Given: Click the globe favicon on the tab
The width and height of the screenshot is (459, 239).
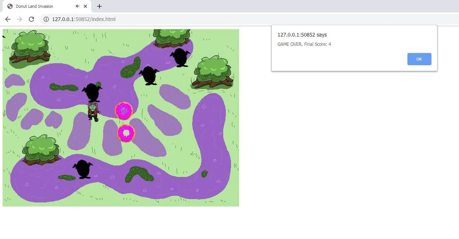Looking at the screenshot, I should pyautogui.click(x=10, y=6).
